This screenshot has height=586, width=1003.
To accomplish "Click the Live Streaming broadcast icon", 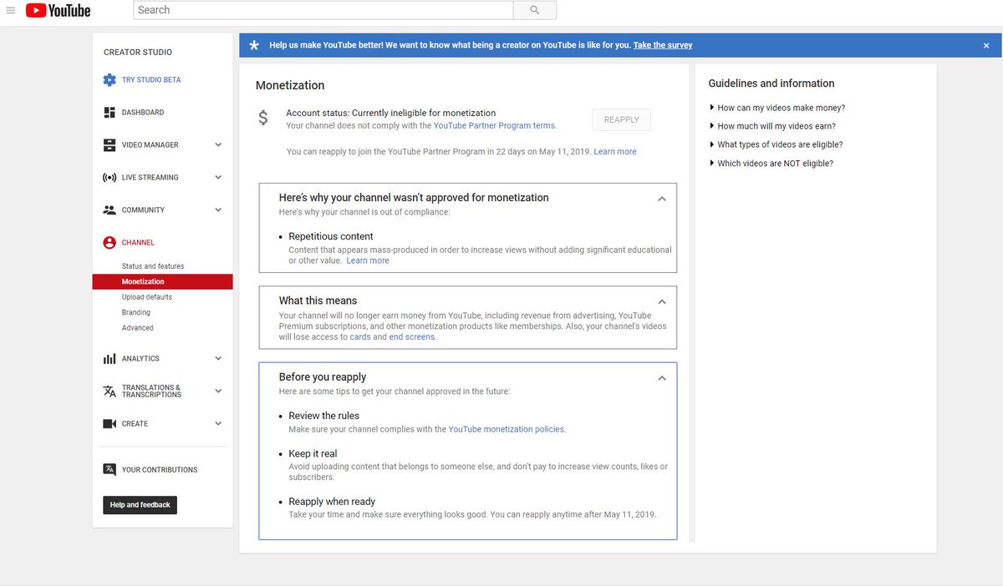I will tap(109, 178).
